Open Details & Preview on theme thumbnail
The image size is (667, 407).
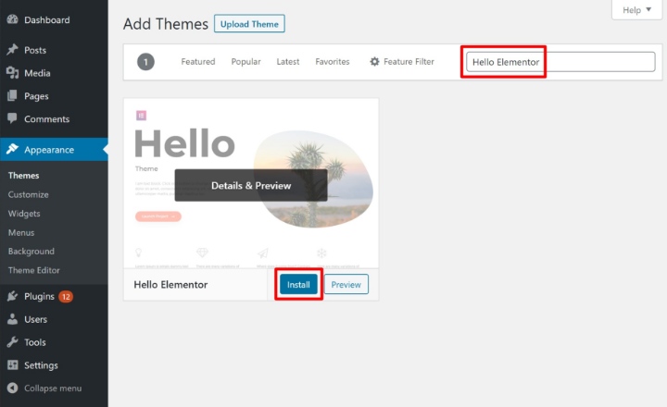click(251, 185)
